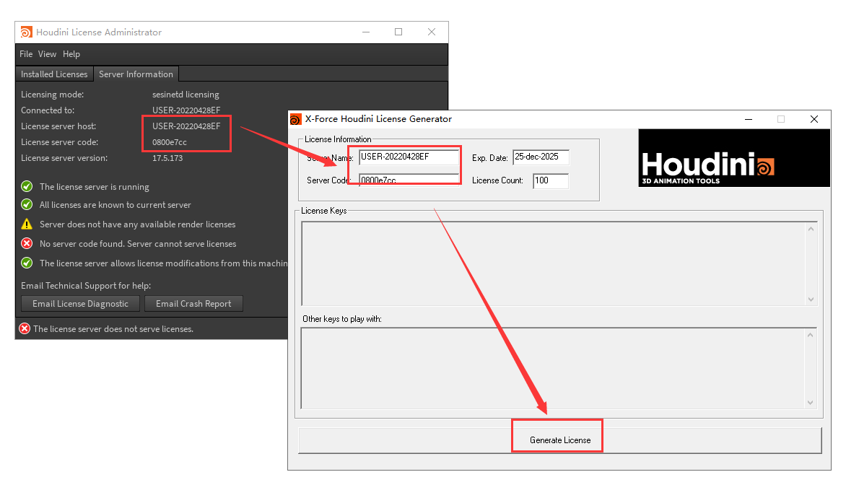
Task: Click the yellow warning icon about render licenses
Action: pyautogui.click(x=27, y=224)
